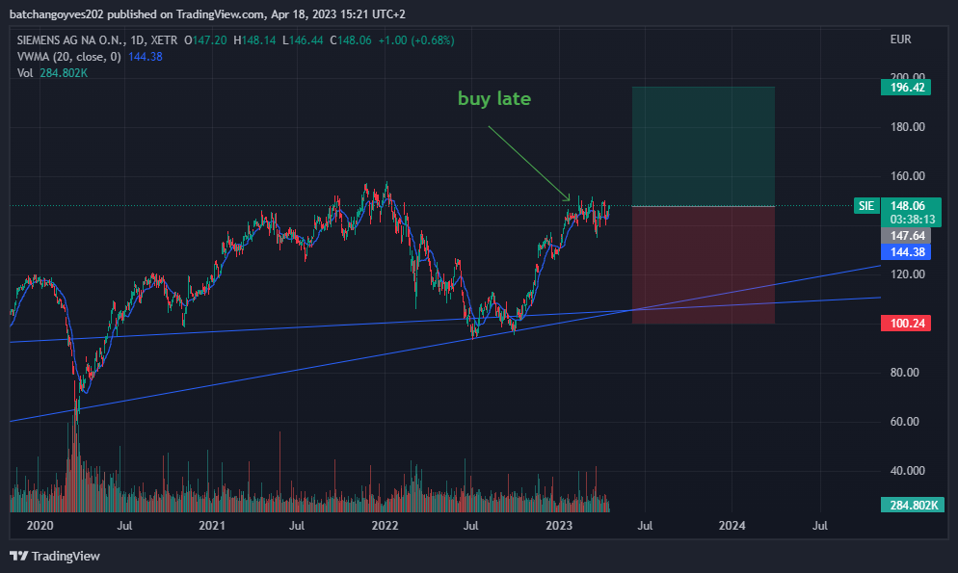Click the 80.00 price axis label
Screen dimensions: 958x573
click(x=904, y=373)
